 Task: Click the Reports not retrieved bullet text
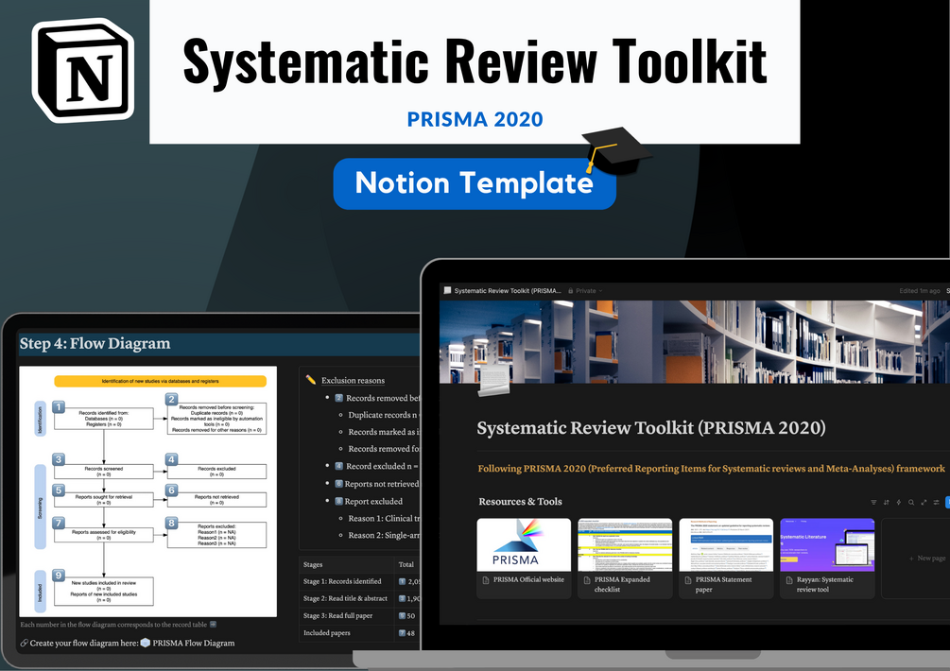382,484
